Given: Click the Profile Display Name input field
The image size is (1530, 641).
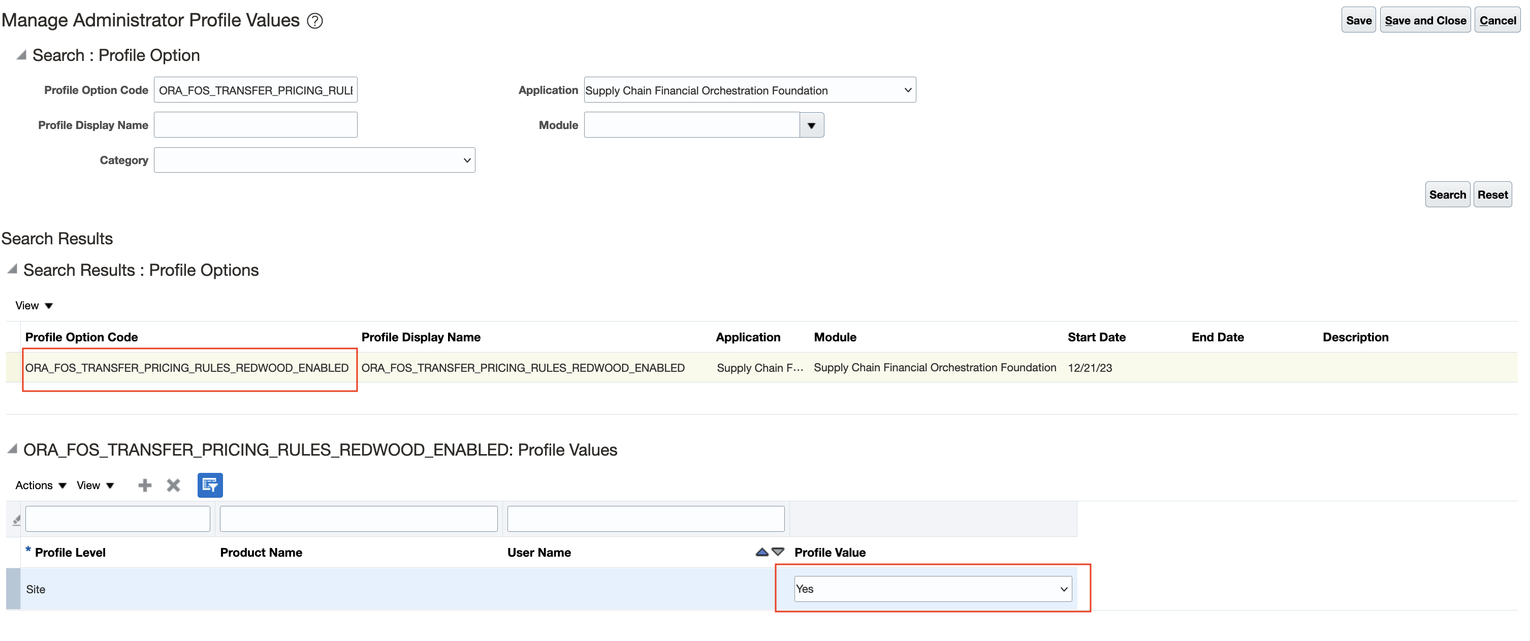Looking at the screenshot, I should [x=256, y=125].
